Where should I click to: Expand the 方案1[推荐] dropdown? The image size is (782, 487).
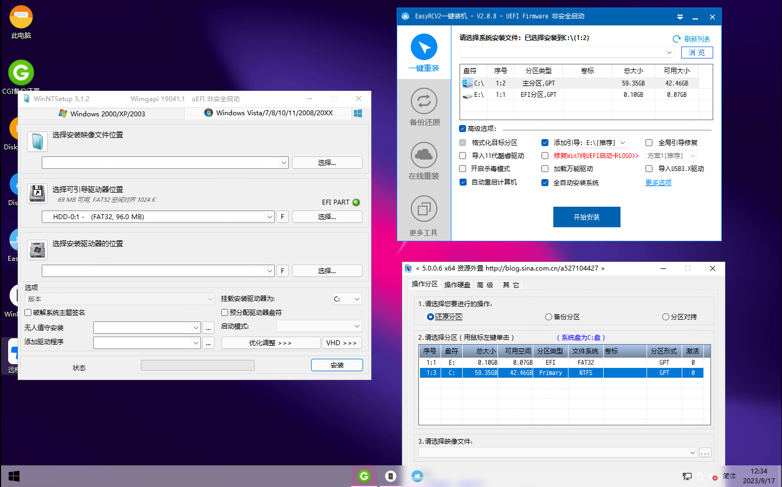(692, 156)
